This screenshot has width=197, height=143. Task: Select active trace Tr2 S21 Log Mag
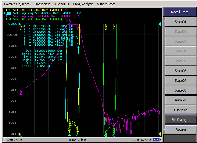(x=44, y=13)
